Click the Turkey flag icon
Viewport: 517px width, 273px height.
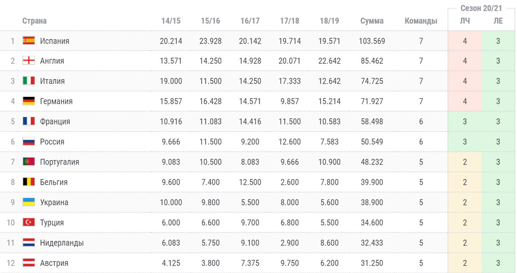(x=29, y=223)
